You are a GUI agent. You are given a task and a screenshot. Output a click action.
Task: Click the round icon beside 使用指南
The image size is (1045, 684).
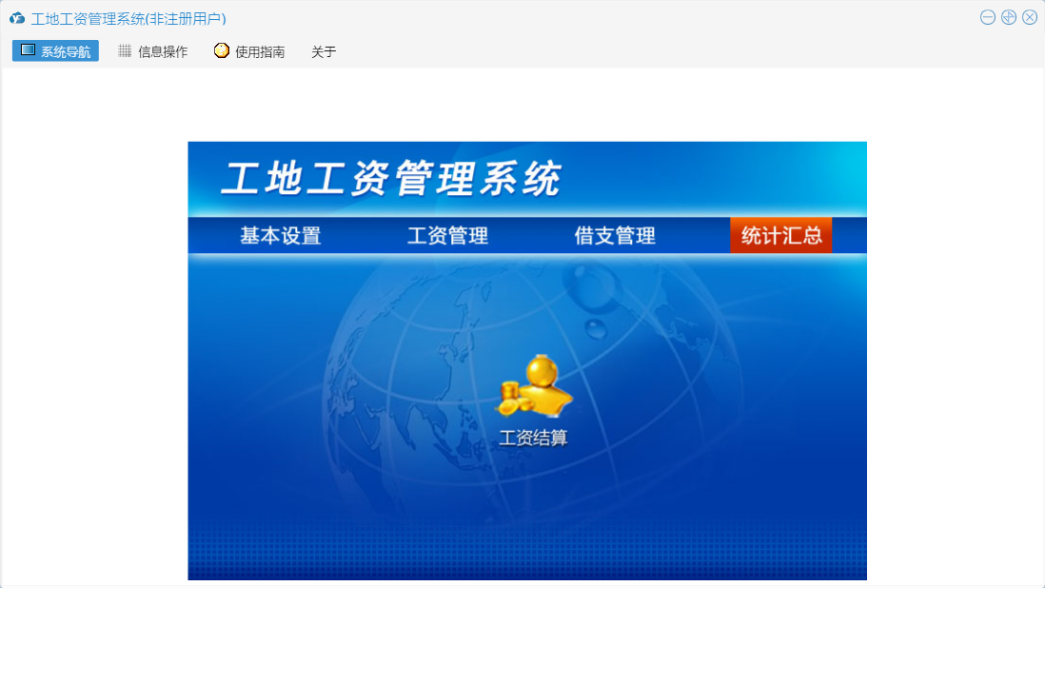click(x=222, y=50)
